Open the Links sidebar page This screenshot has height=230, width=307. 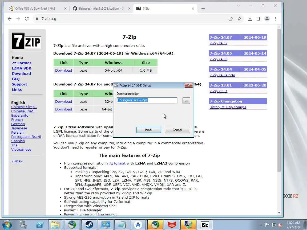[x=17, y=89]
